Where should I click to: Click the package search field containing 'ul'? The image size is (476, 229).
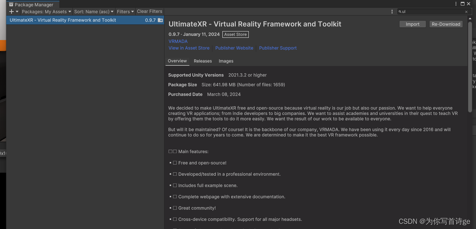click(433, 11)
